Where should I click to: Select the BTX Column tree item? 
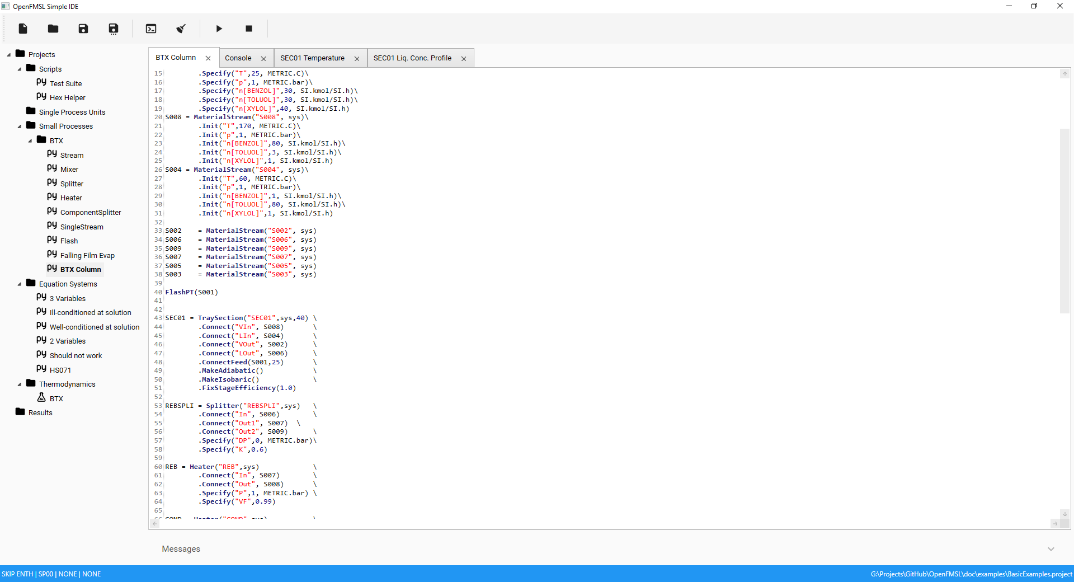tap(81, 270)
